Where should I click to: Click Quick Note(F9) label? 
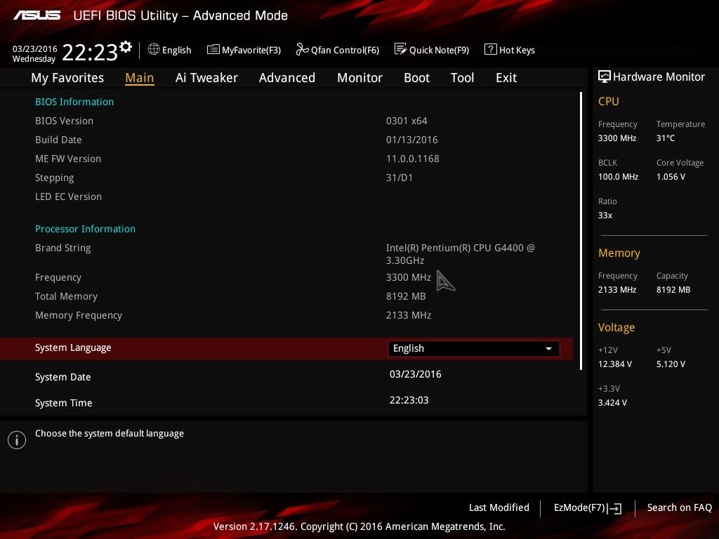coord(439,50)
